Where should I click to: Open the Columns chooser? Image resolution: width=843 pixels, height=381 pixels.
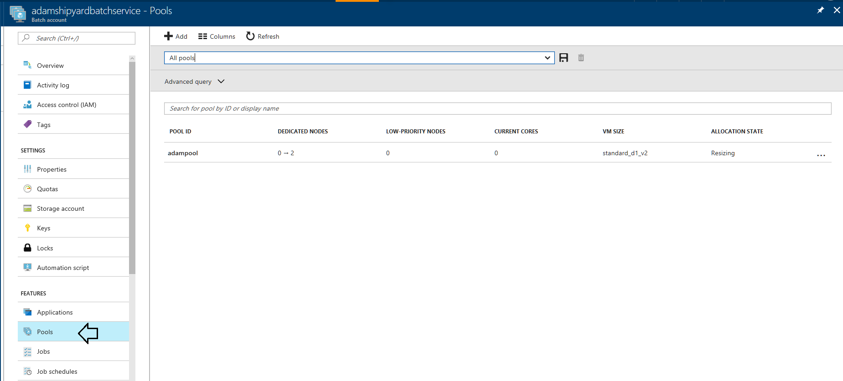coord(217,36)
